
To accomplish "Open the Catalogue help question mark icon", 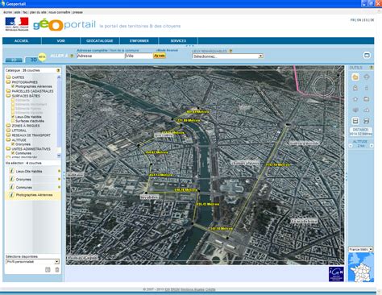I will coord(58,70).
